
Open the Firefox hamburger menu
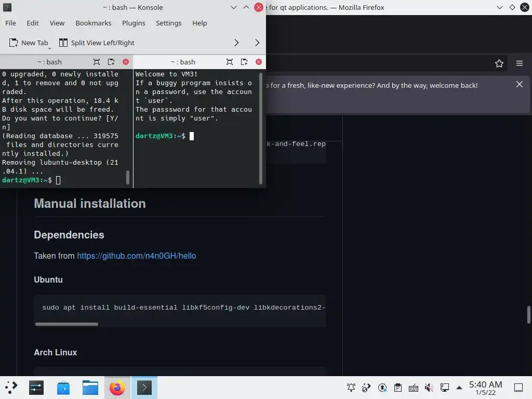click(520, 63)
